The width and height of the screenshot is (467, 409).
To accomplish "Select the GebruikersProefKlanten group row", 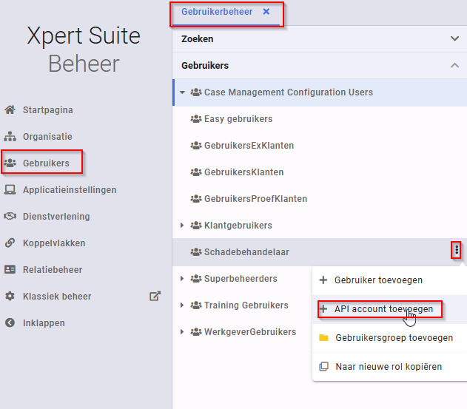I will [320, 198].
